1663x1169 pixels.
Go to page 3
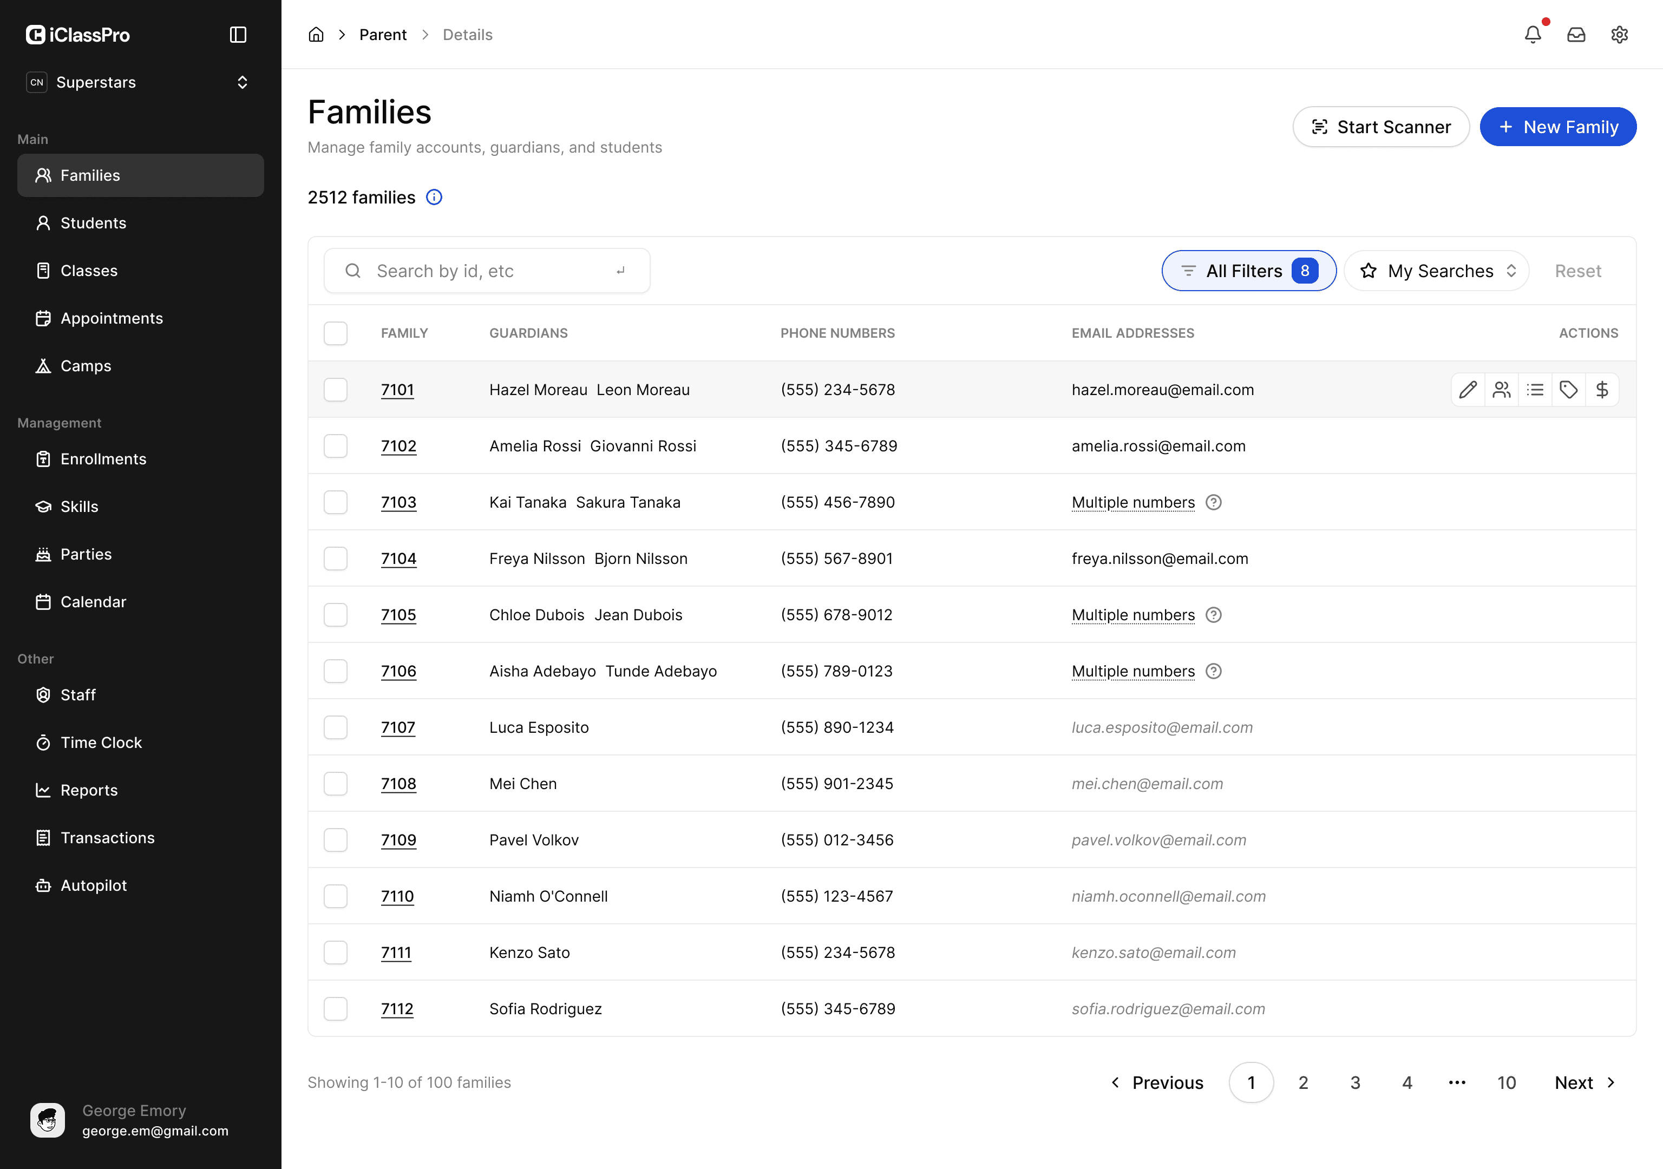pyautogui.click(x=1355, y=1083)
